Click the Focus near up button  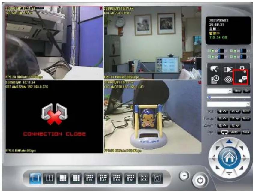pos(223,118)
